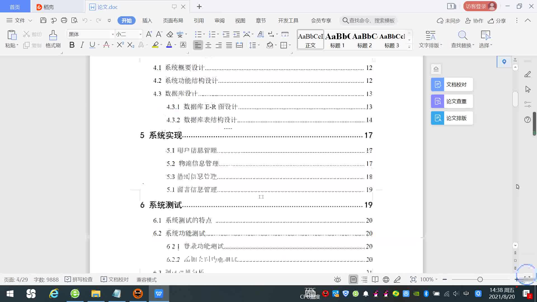Switch to the 插入 ribbon tab
Screen dimensions: 537x302
(x=147, y=21)
